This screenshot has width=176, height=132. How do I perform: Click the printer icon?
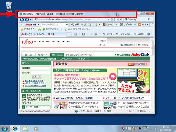96,34
